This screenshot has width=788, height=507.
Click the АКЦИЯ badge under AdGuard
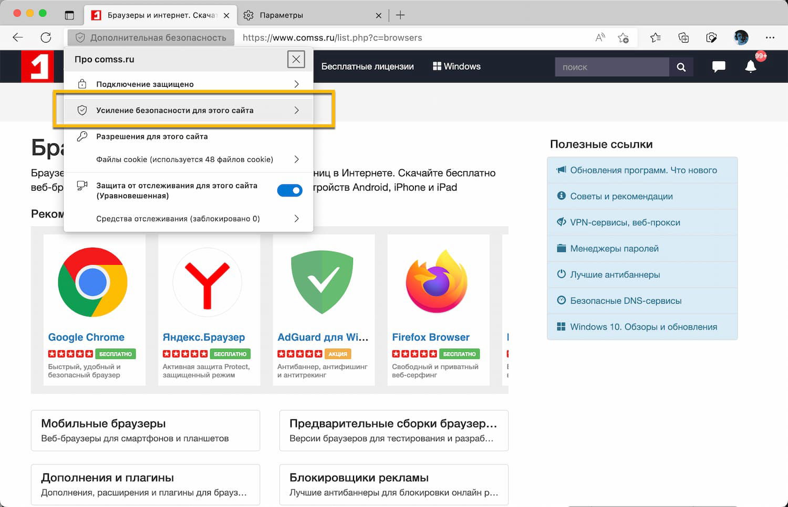338,354
